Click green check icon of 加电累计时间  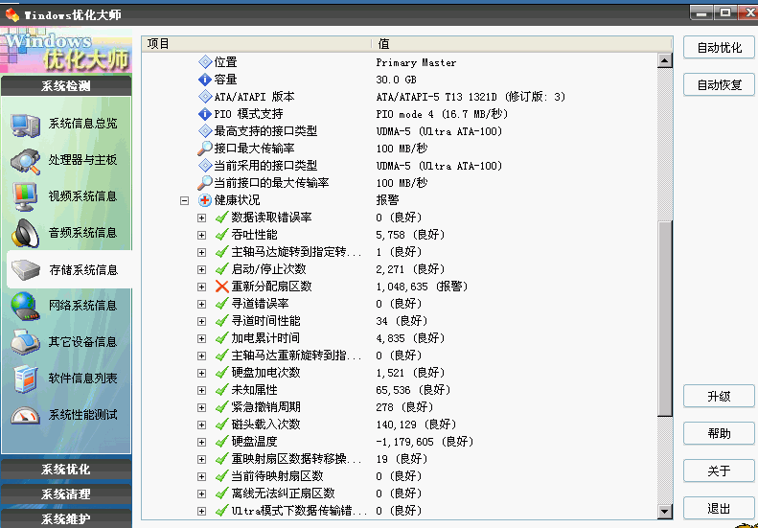pyautogui.click(x=222, y=338)
